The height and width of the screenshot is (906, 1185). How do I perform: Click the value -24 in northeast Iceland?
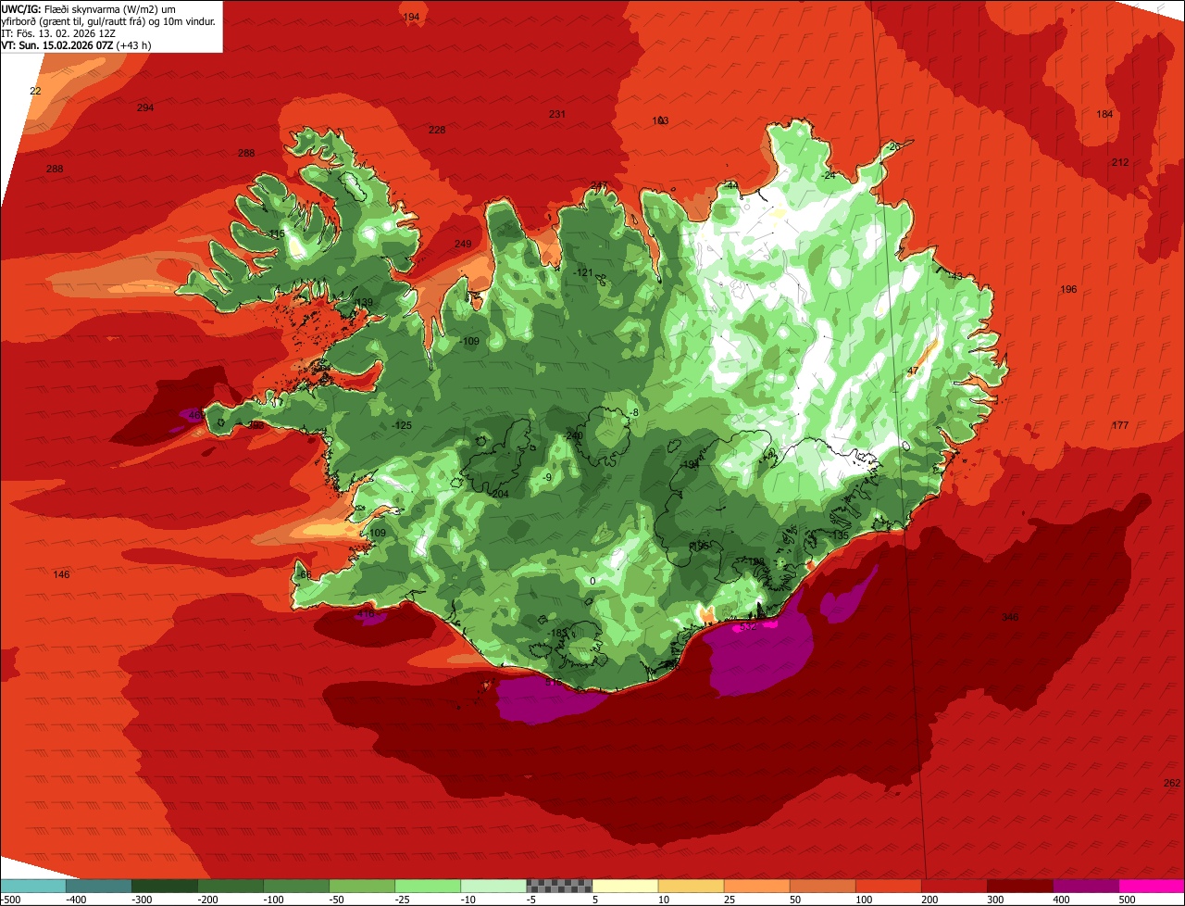[829, 175]
